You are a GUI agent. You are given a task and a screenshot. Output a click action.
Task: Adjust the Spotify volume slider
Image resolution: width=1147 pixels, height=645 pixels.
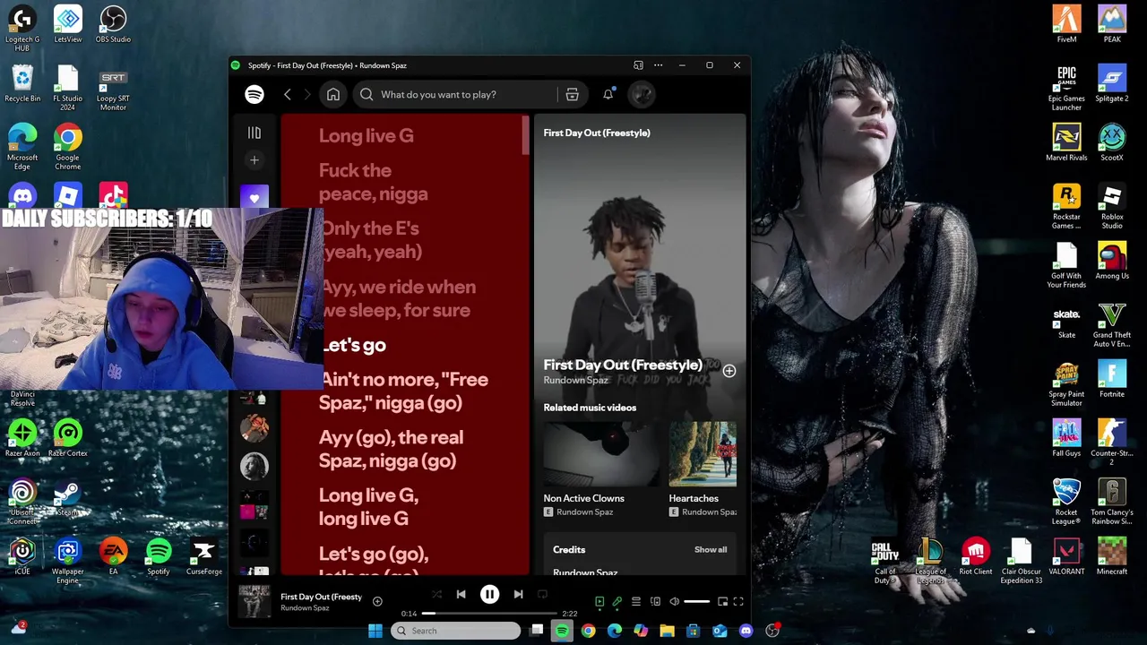click(697, 602)
